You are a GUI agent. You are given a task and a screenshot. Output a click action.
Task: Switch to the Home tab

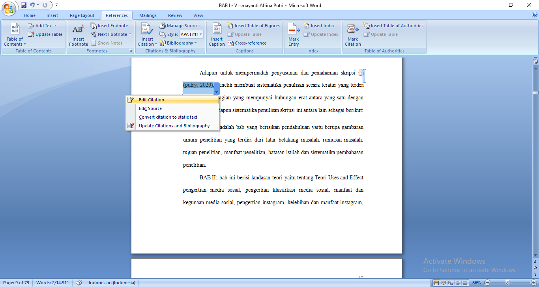tap(30, 15)
